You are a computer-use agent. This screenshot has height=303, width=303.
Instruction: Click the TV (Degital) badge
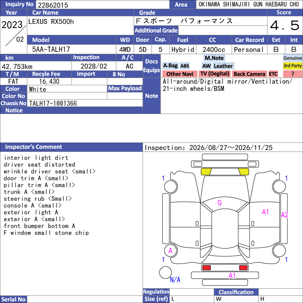tap(215, 74)
